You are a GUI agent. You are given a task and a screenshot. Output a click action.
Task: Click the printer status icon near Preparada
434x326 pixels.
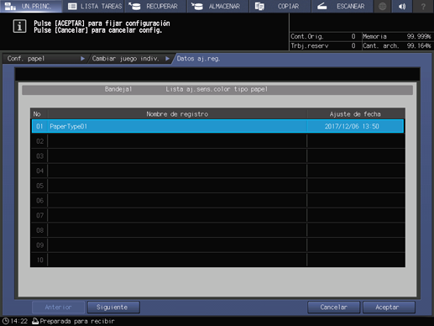(x=35, y=321)
